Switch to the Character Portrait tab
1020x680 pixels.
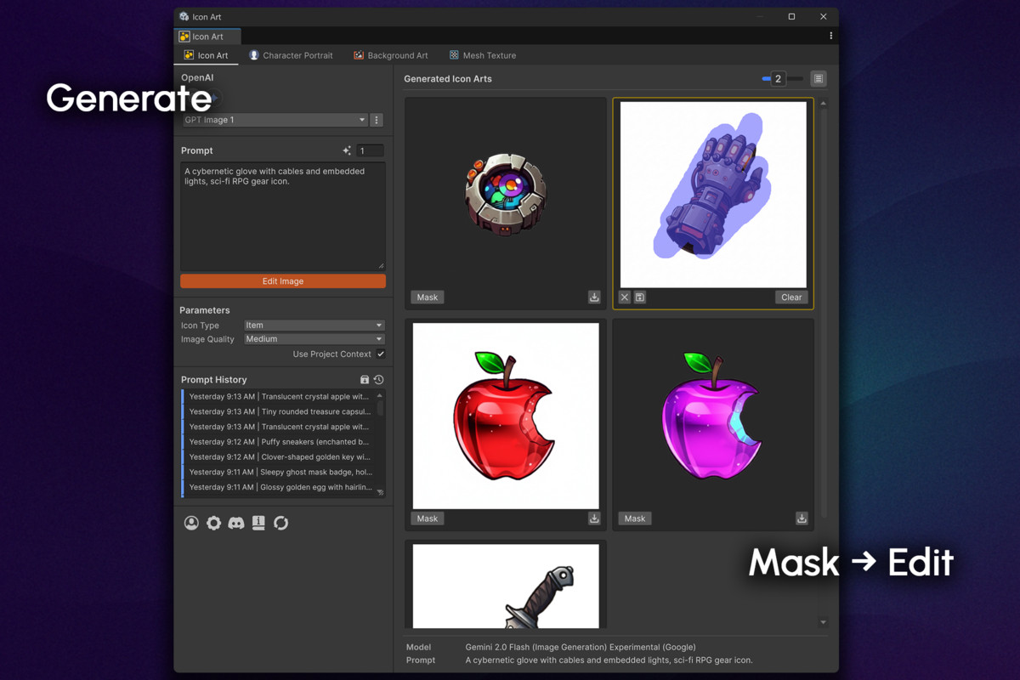(x=292, y=54)
